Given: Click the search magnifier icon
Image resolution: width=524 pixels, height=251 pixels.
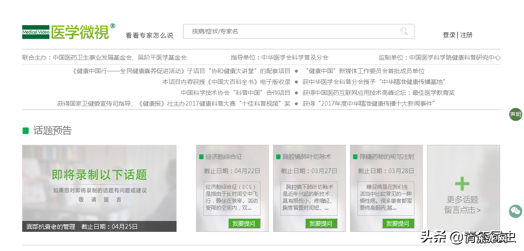Looking at the screenshot, I should pos(404,31).
